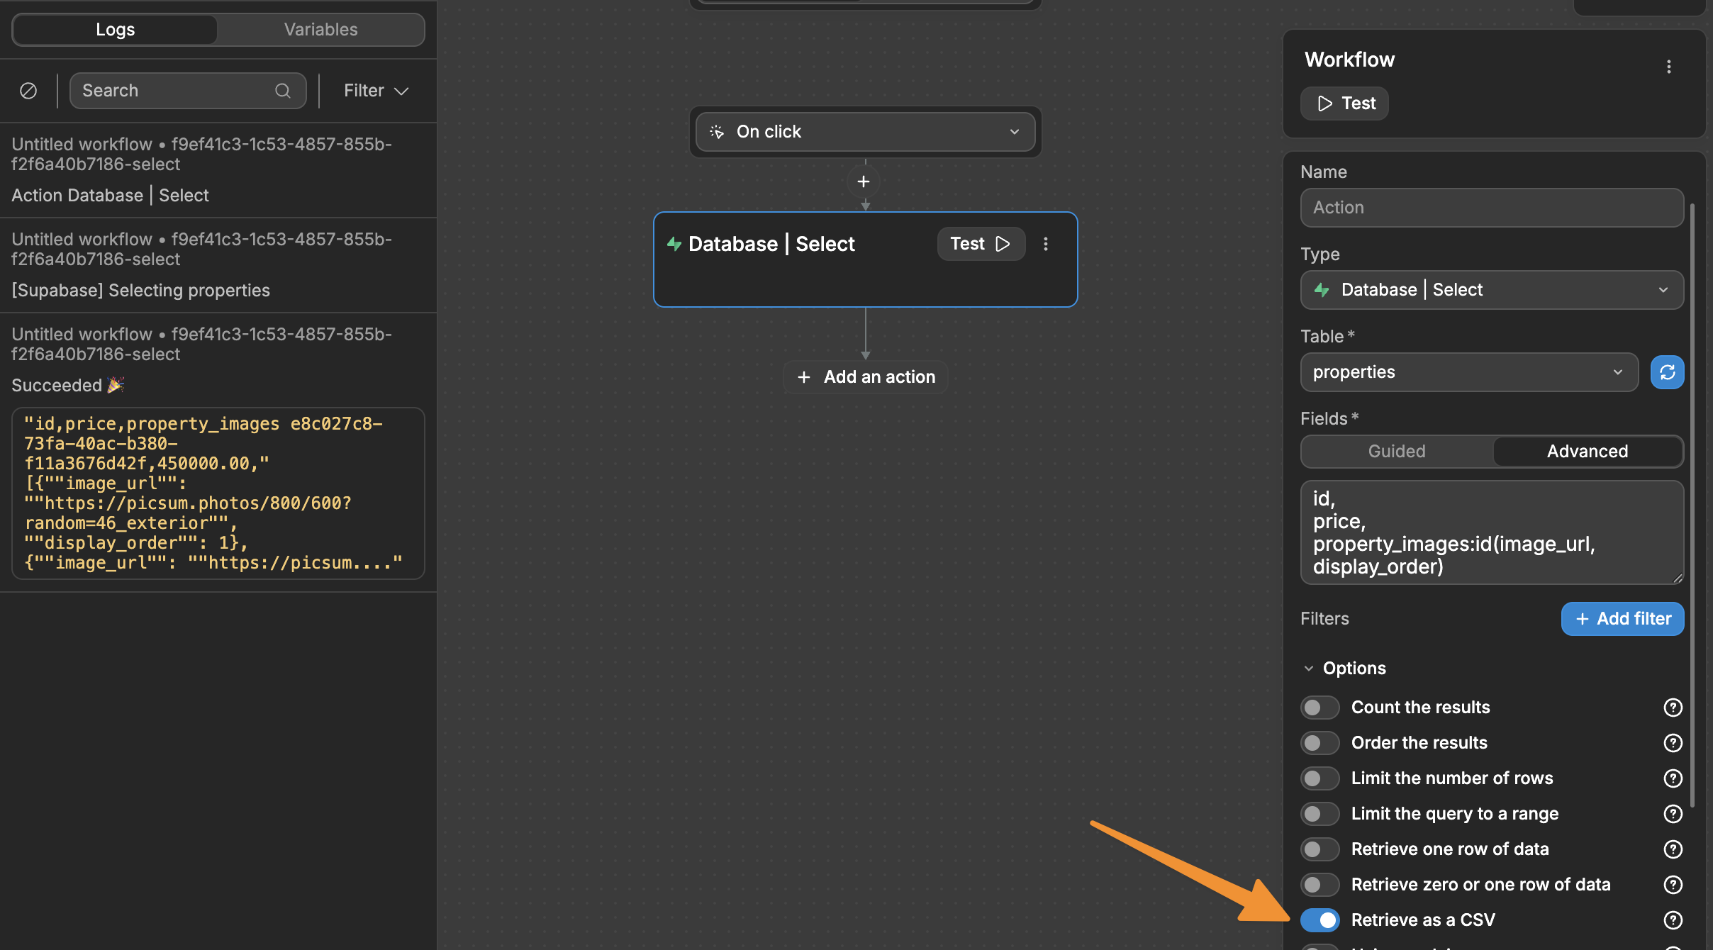The image size is (1713, 950).
Task: Open the Filter dropdown in logs
Action: [x=376, y=91]
